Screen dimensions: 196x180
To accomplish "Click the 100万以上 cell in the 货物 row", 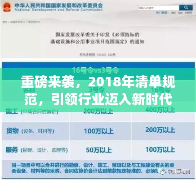I will [98, 131].
